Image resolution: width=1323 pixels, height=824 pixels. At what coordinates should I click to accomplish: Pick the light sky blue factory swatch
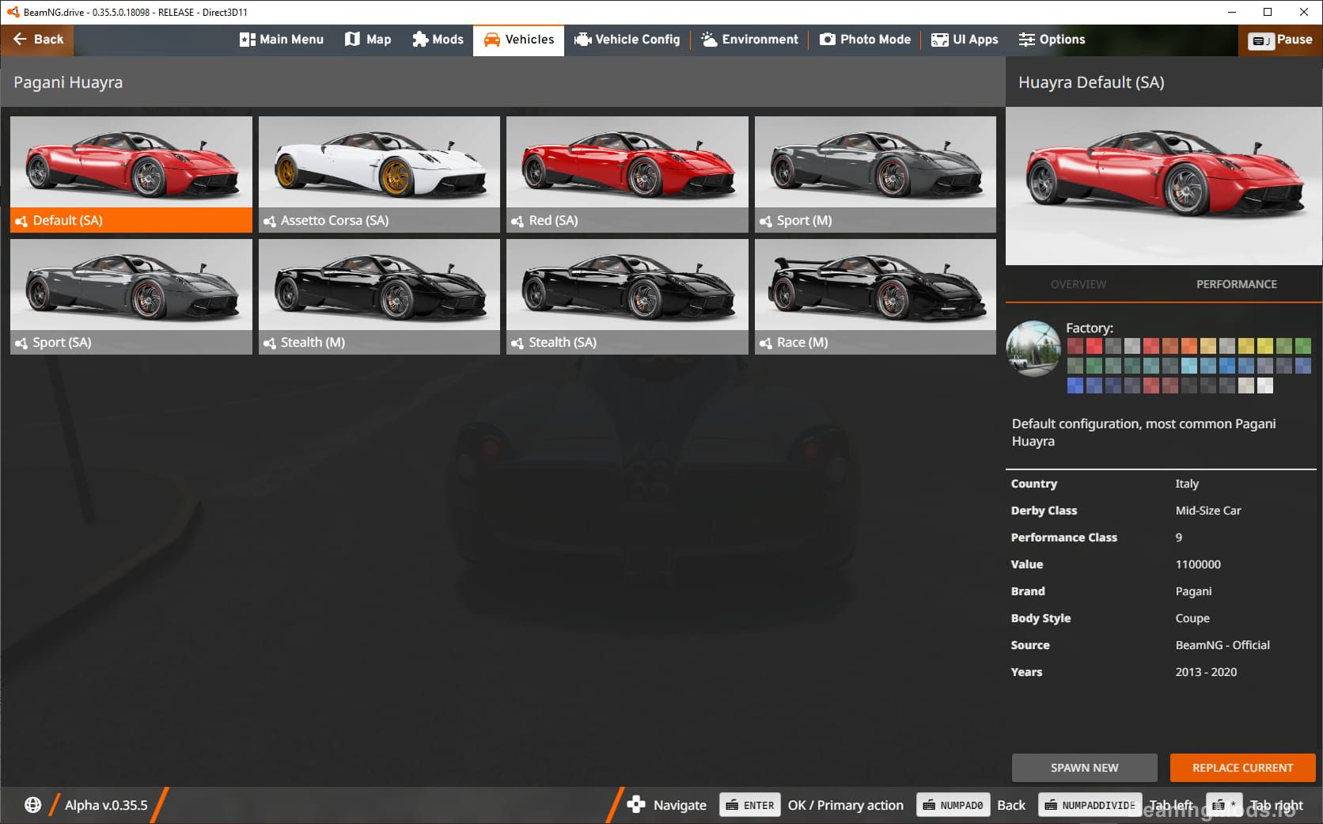(1189, 366)
